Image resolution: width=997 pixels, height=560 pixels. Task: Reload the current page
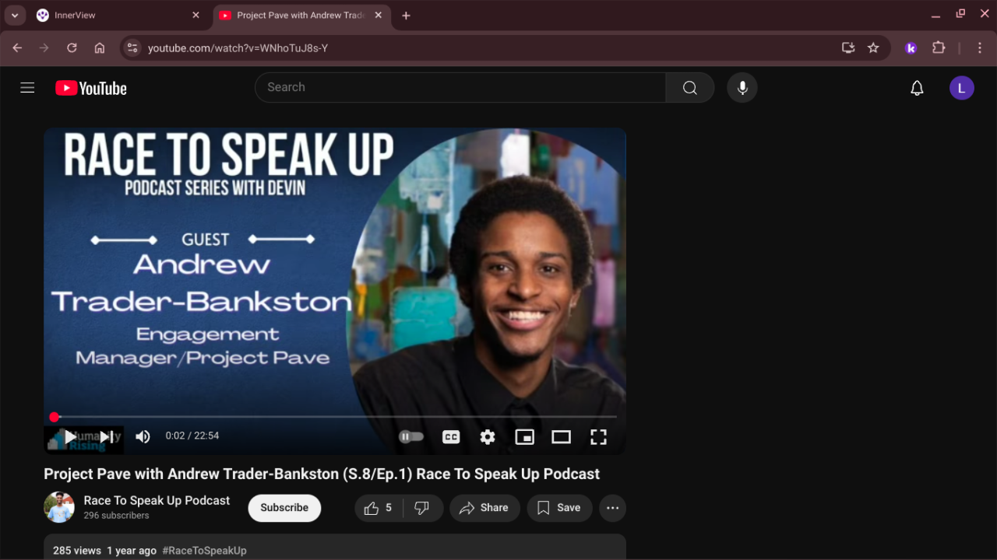72,48
